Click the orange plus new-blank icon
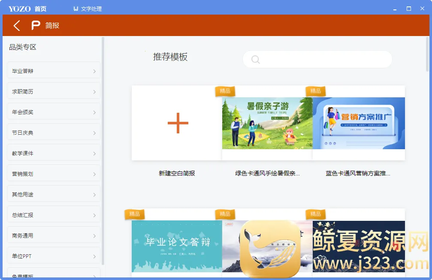Viewport: 432px width, 280px height. 178,123
